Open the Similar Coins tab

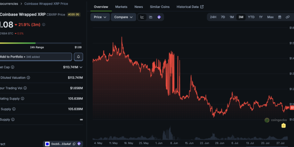tap(160, 7)
